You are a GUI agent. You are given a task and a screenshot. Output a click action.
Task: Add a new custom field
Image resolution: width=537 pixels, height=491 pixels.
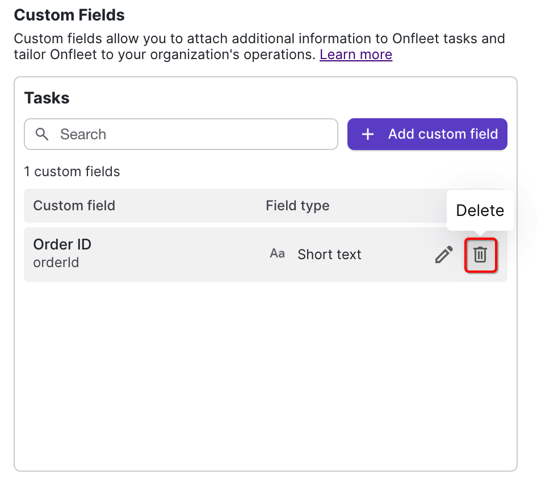tap(427, 134)
